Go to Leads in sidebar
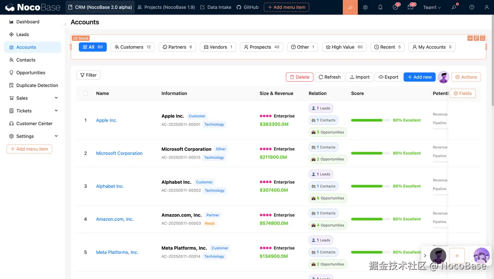This screenshot has width=494, height=279. click(x=32, y=34)
